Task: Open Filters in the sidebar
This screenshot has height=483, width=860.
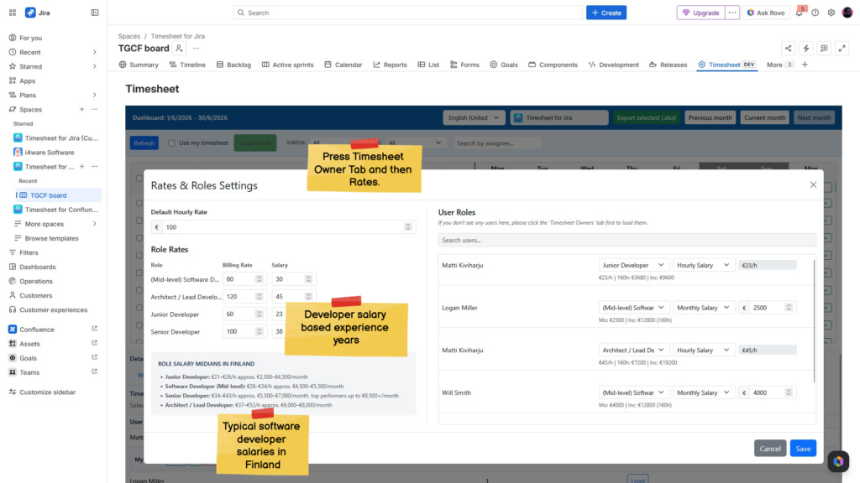Action: tap(29, 252)
